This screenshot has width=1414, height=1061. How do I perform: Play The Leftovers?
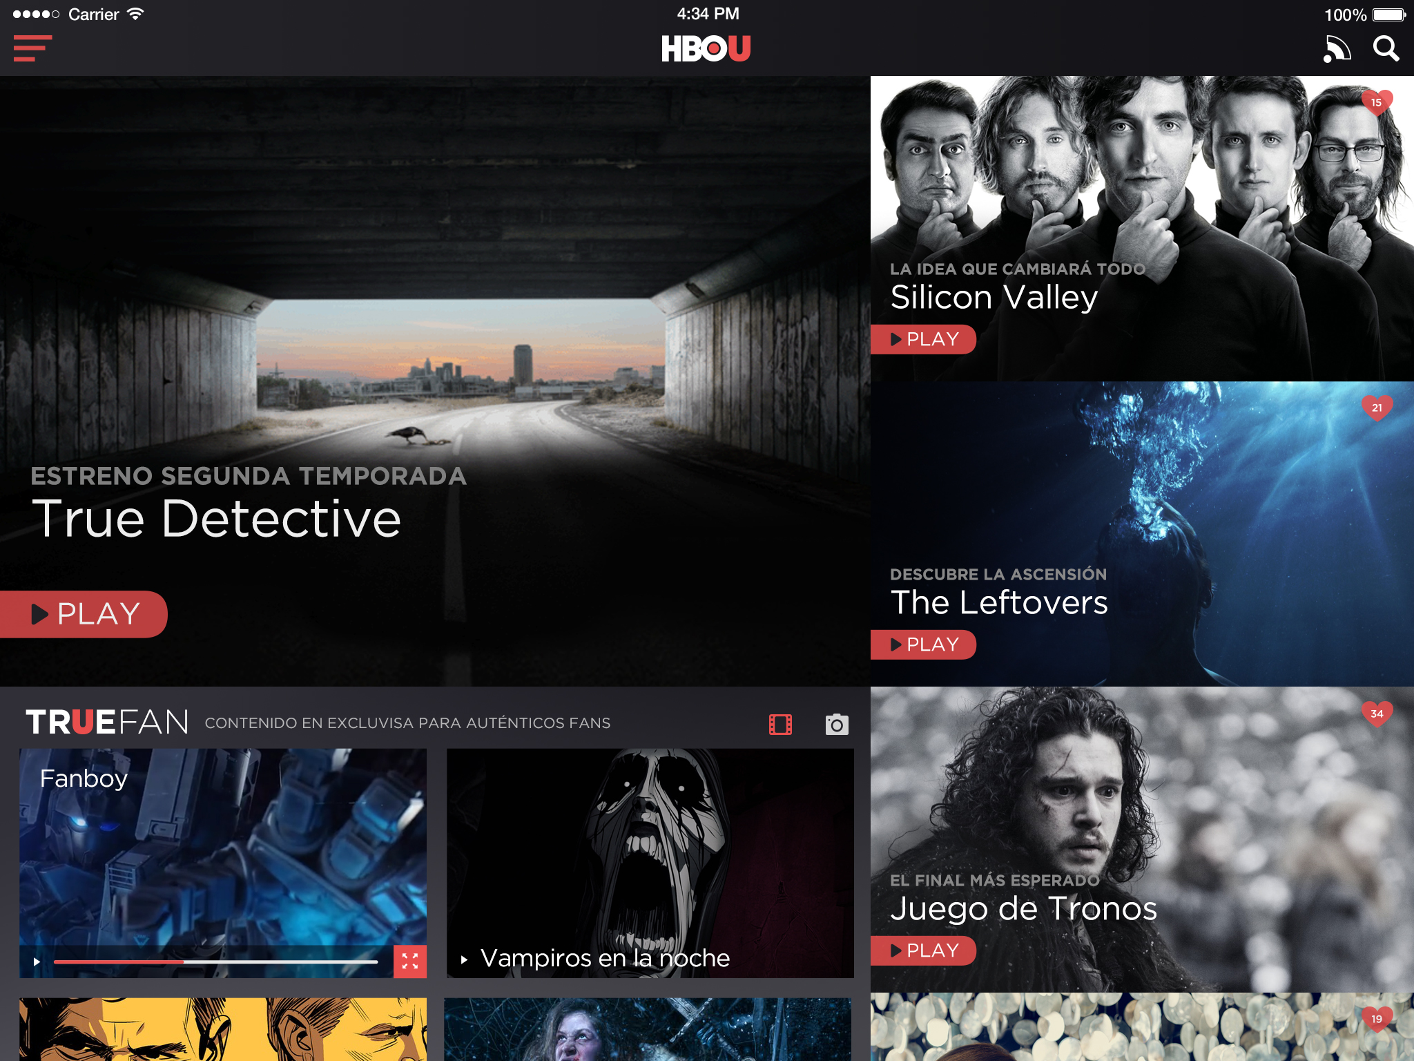click(923, 644)
